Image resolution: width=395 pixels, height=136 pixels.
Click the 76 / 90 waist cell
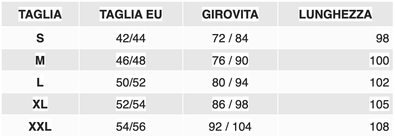(230, 60)
